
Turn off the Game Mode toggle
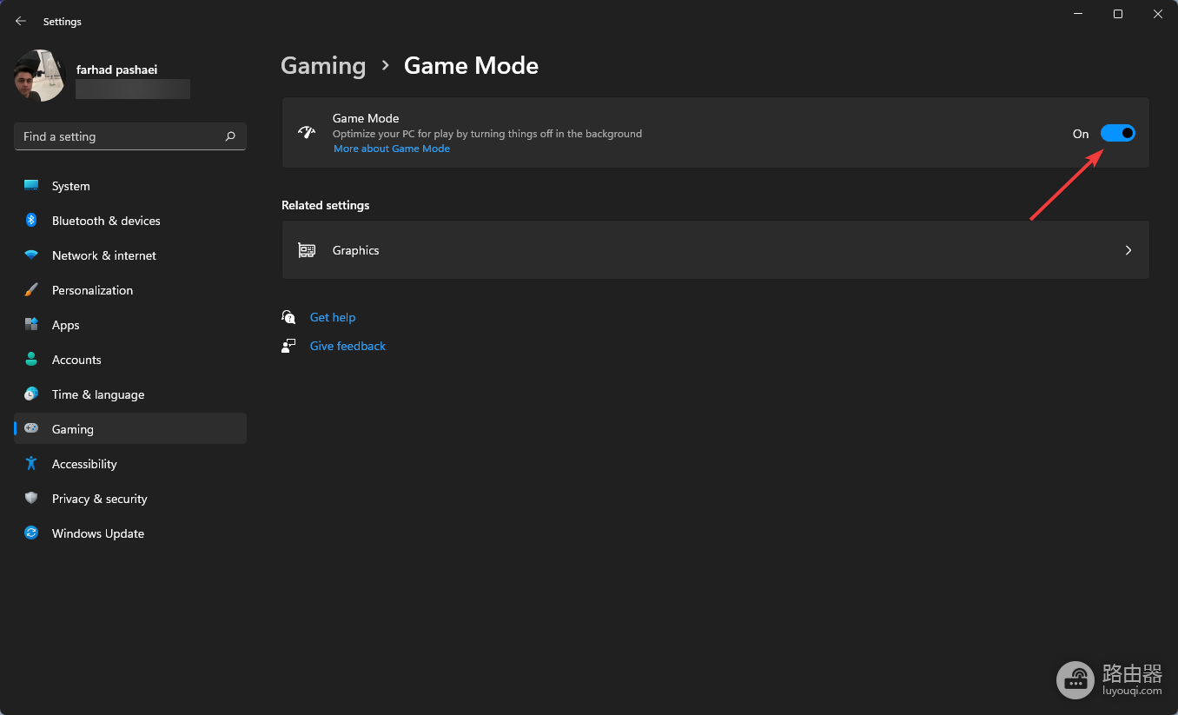click(1118, 133)
